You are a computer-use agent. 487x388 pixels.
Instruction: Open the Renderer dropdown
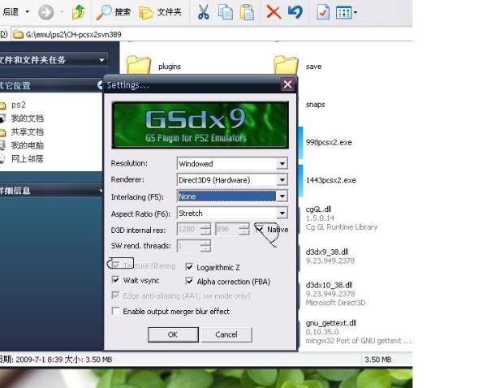[282, 179]
